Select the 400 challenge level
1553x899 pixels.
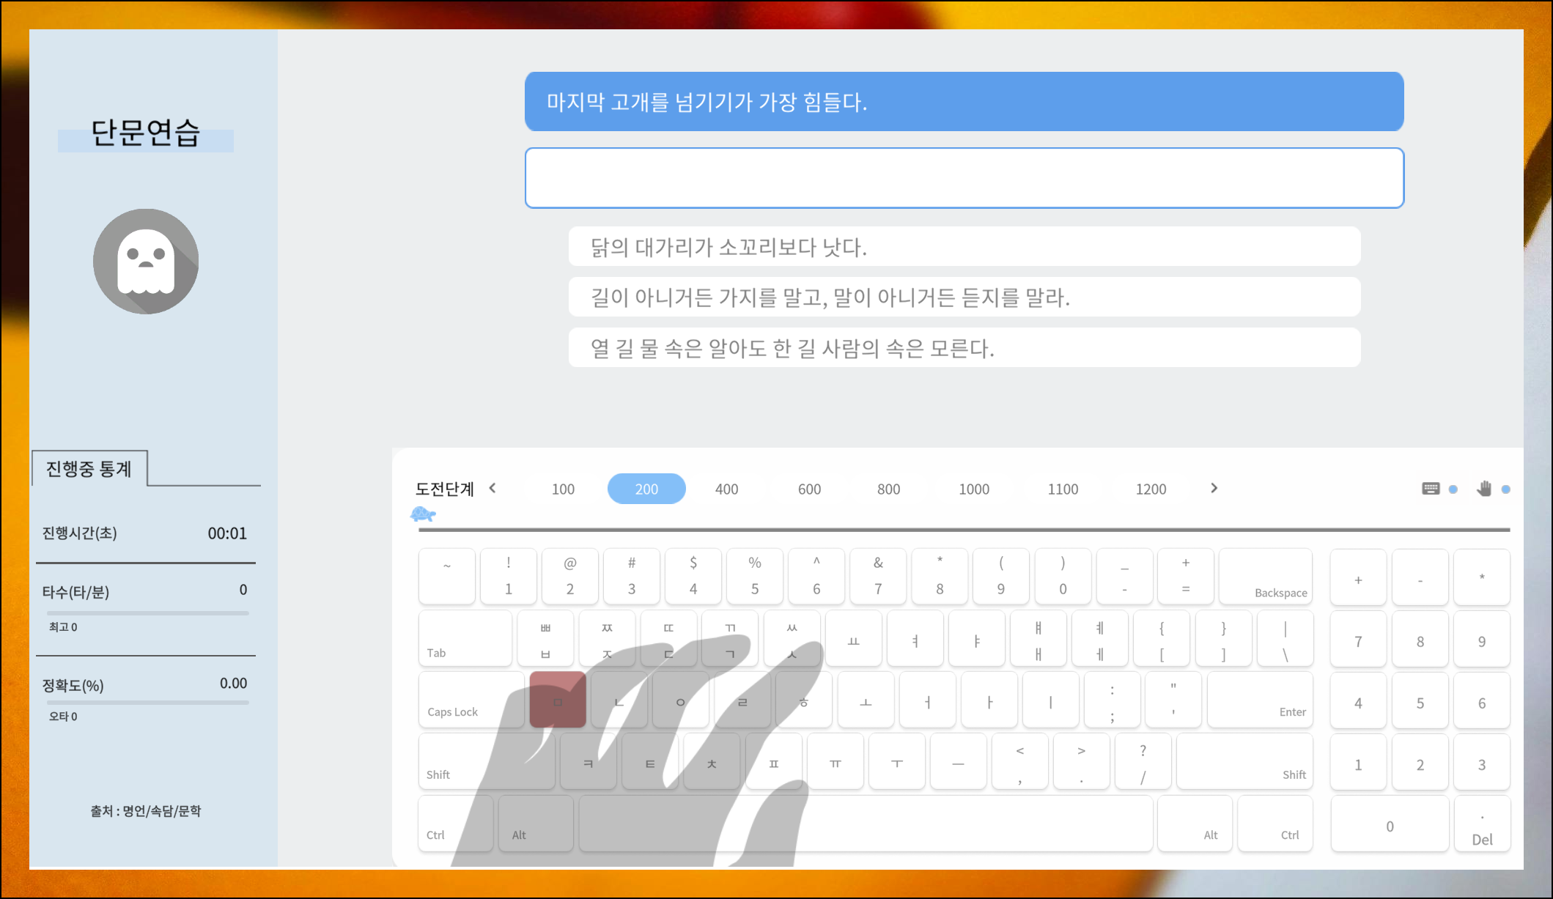[x=726, y=489]
